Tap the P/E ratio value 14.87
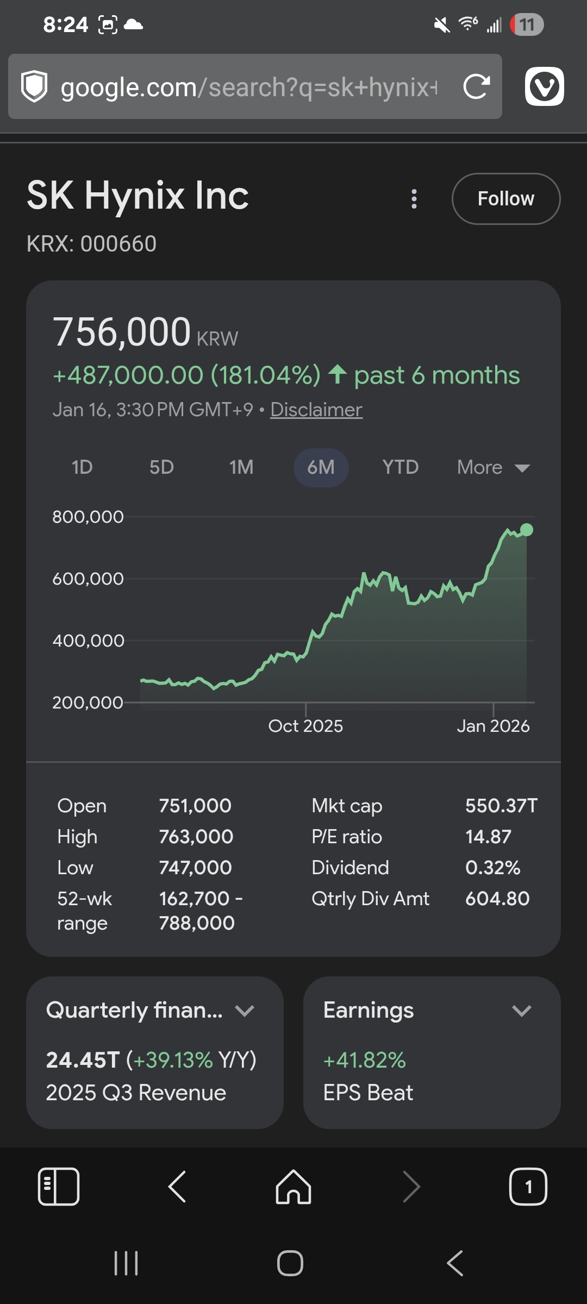 (x=488, y=837)
